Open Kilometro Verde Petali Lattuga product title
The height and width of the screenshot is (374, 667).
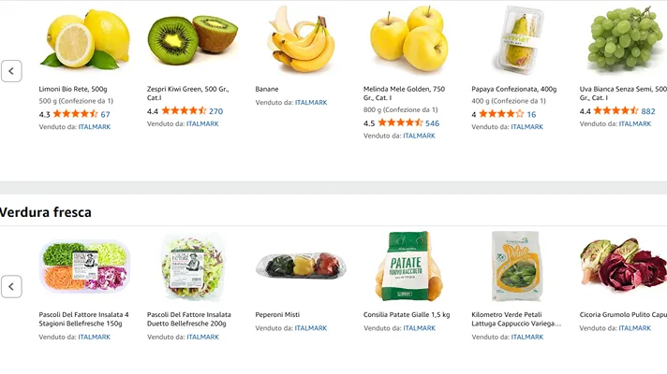tap(516, 319)
